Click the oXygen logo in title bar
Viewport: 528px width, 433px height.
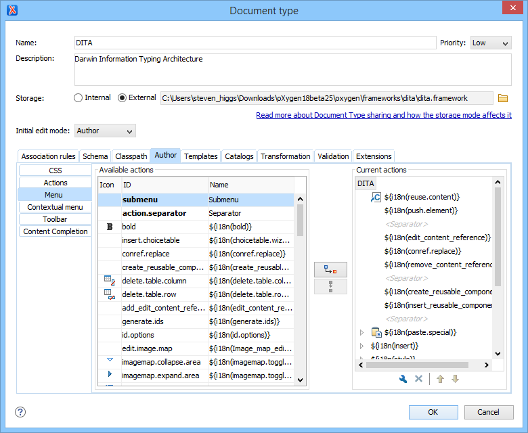tap(12, 10)
